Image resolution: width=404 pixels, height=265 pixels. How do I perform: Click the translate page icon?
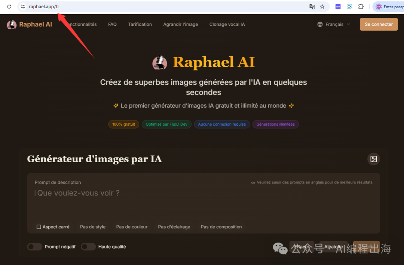312,7
